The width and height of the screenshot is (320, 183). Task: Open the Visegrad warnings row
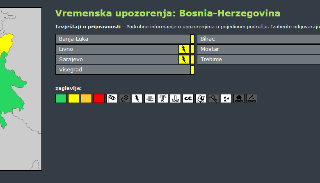tap(122, 70)
